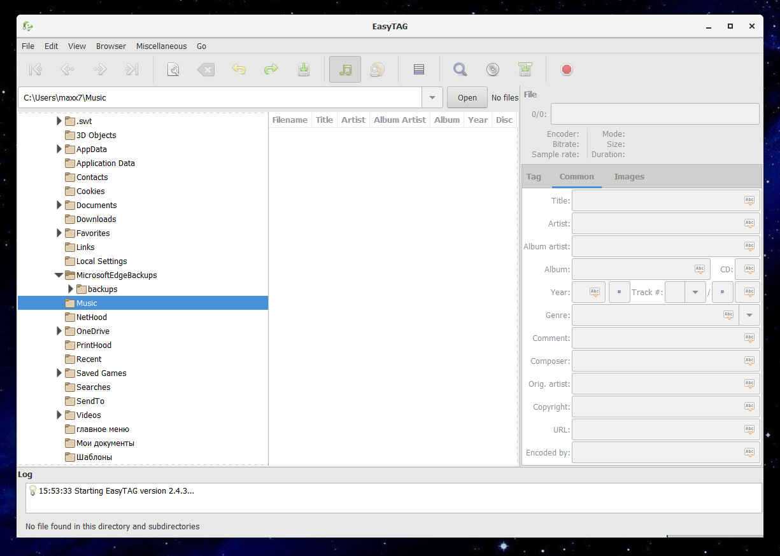
Task: Expand the Documents folder in tree
Action: tap(59, 205)
